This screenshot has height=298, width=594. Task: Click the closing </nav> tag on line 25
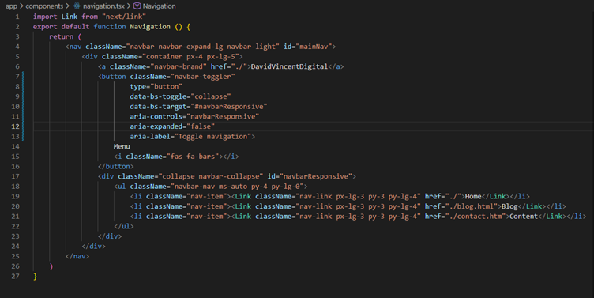(x=77, y=256)
